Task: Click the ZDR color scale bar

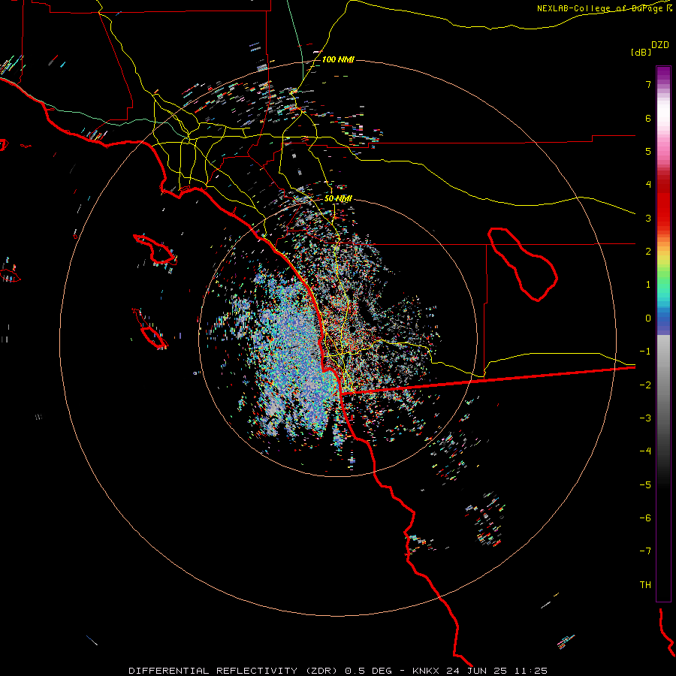Action: pos(663,333)
